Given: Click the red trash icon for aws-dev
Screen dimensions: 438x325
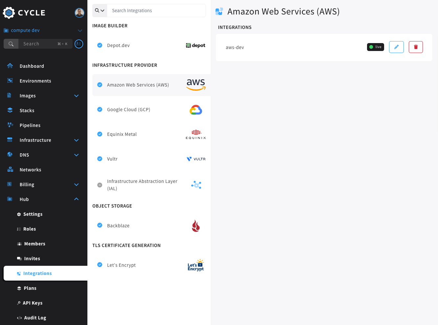Looking at the screenshot, I should [416, 47].
